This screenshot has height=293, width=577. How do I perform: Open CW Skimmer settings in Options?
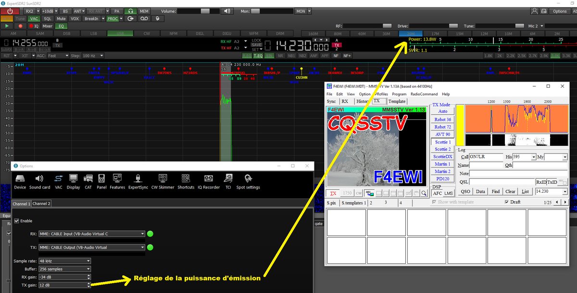point(163,181)
